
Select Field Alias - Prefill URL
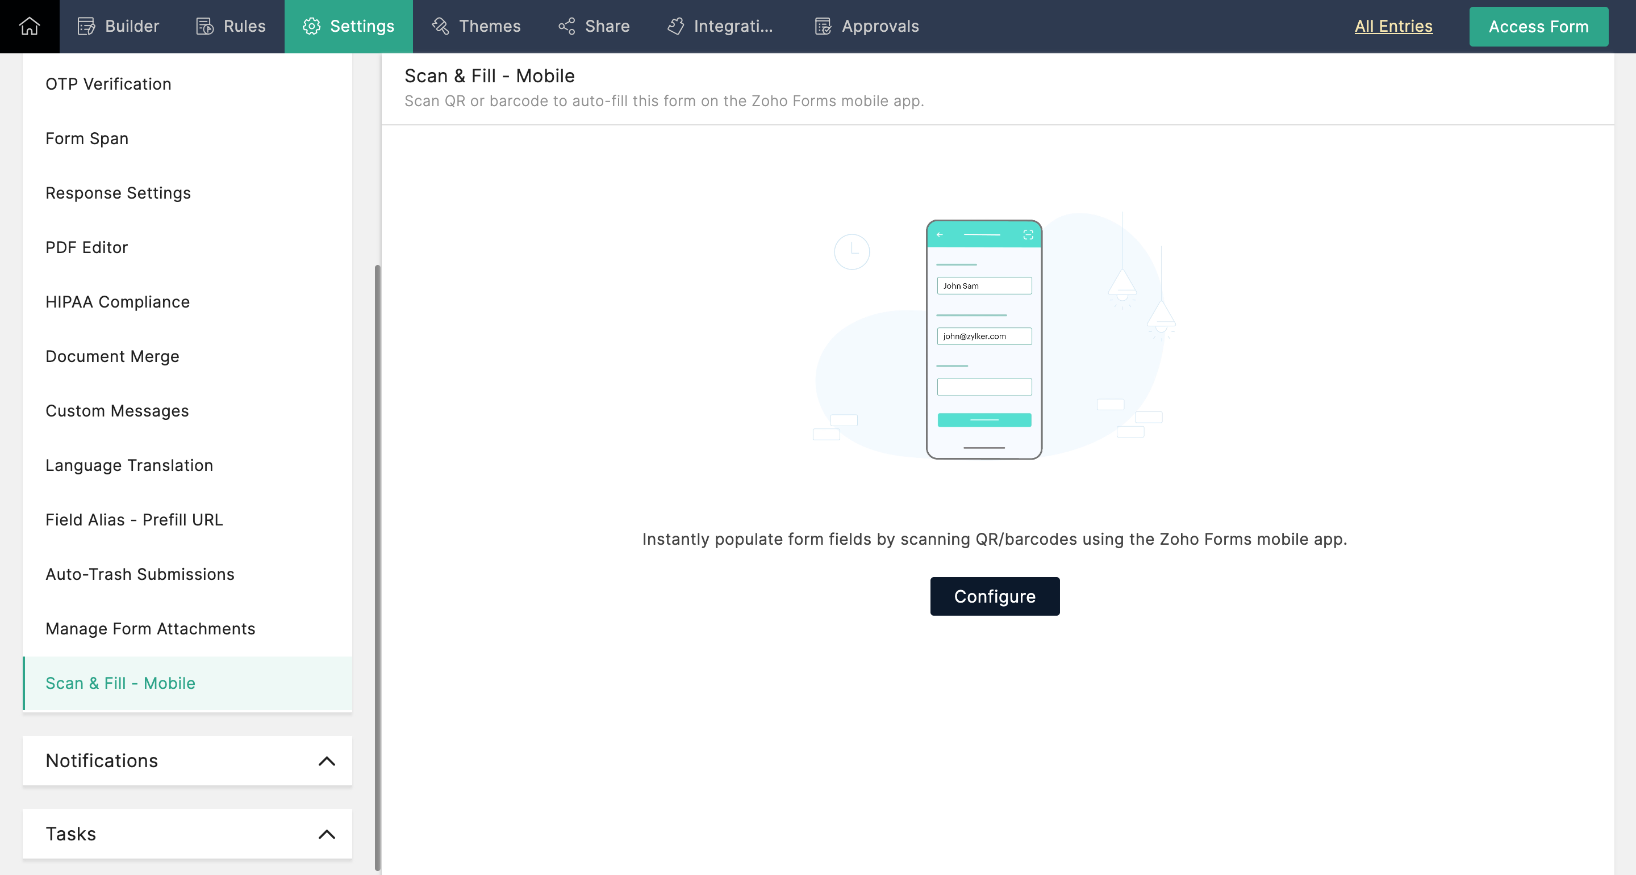(x=134, y=520)
